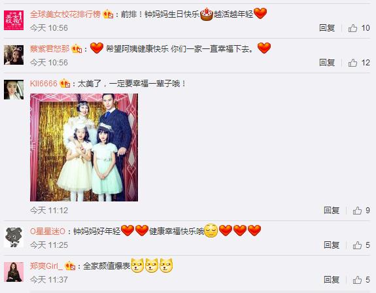
Task: Click 郑爽Girl_'s avatar photo
Action: coord(14,272)
